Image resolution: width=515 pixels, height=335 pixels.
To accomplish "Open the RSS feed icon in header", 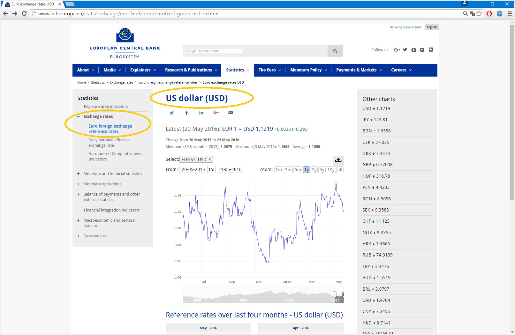I will pyautogui.click(x=431, y=50).
